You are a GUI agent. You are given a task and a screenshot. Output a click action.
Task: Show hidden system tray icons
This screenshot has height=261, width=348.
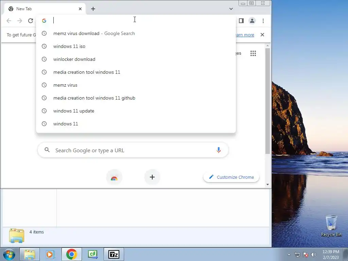point(289,255)
